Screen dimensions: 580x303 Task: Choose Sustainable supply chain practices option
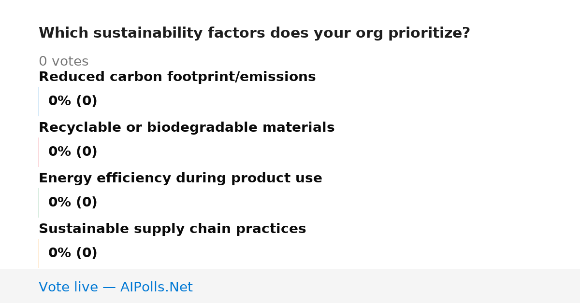click(x=172, y=229)
